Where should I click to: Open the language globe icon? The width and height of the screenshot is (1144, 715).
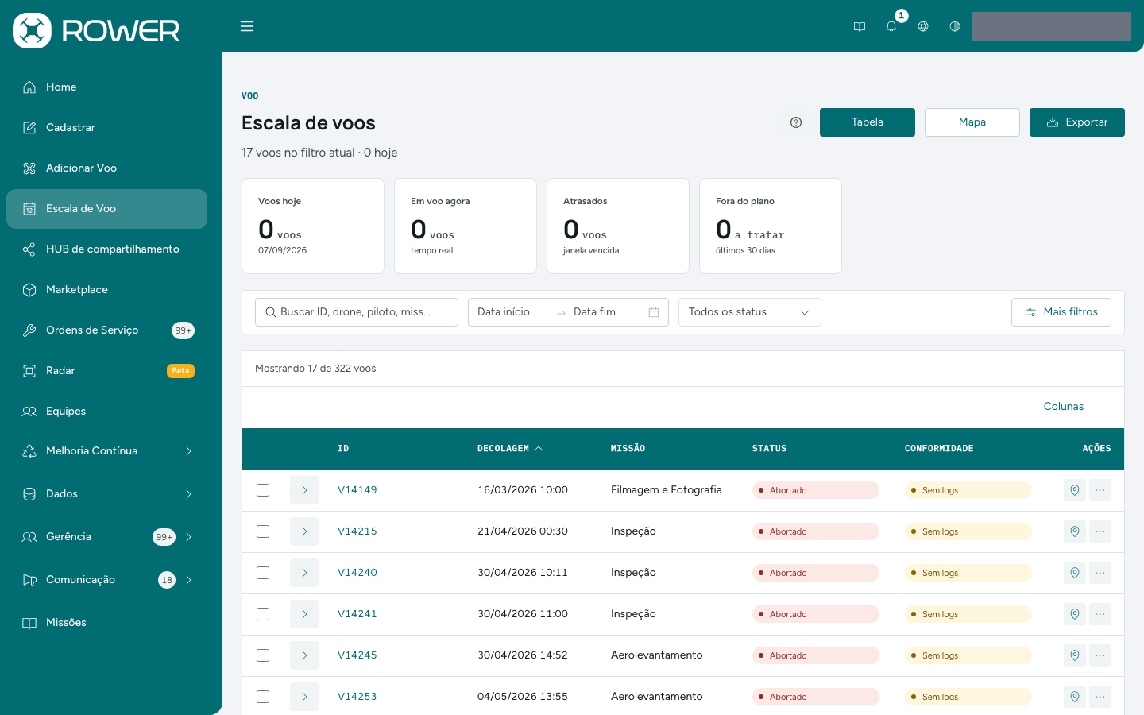(x=923, y=26)
